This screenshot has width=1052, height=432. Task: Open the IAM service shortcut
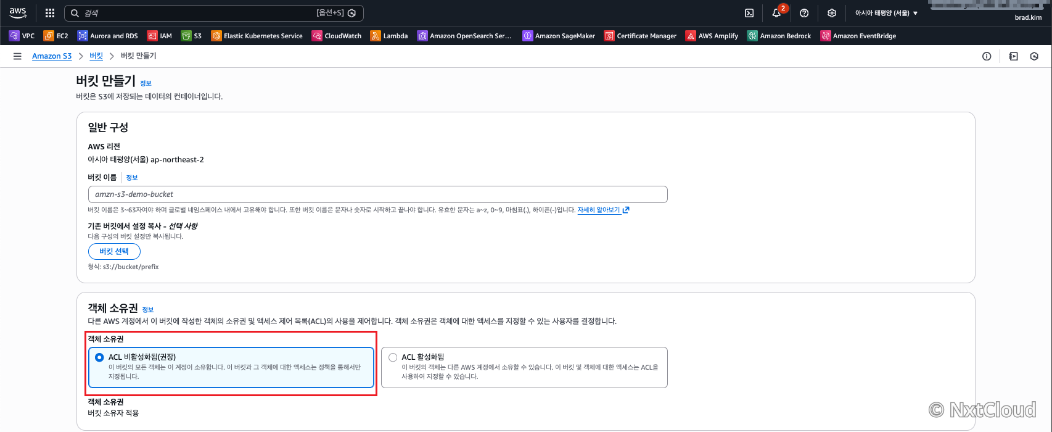click(160, 36)
